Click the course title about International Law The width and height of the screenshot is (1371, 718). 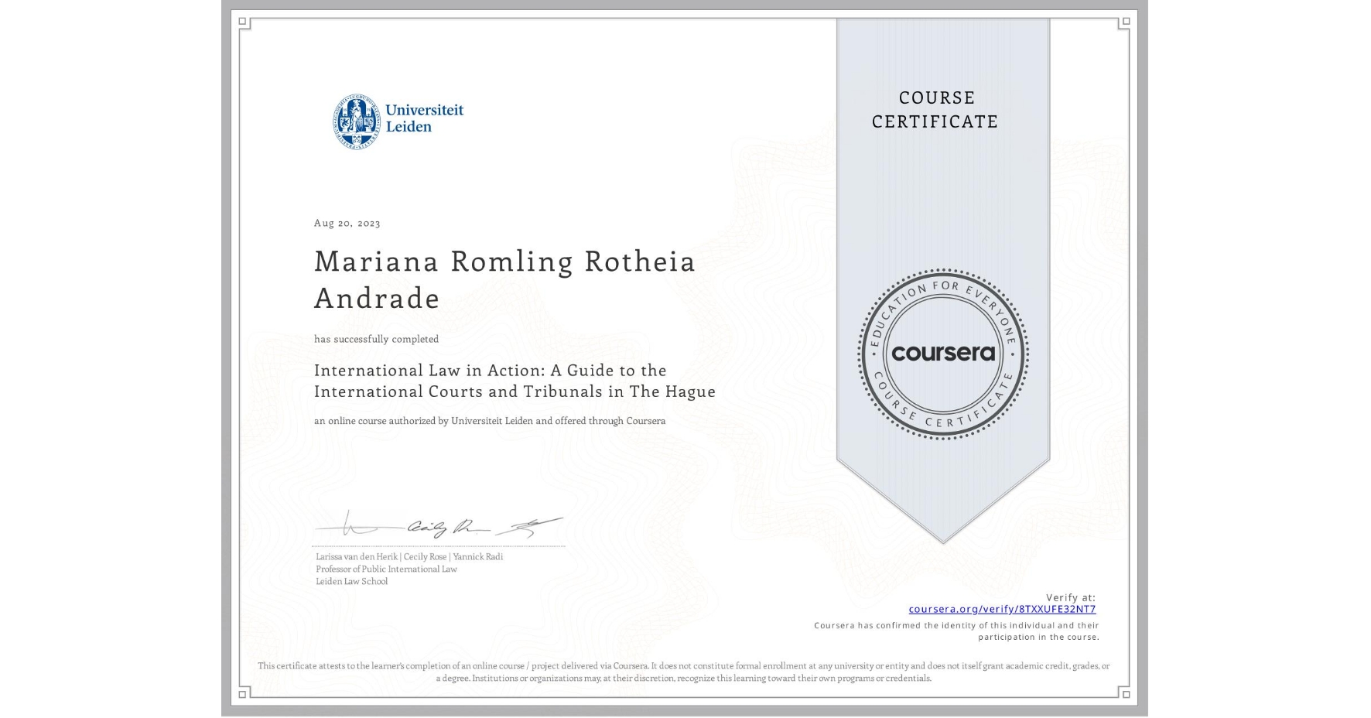click(514, 381)
